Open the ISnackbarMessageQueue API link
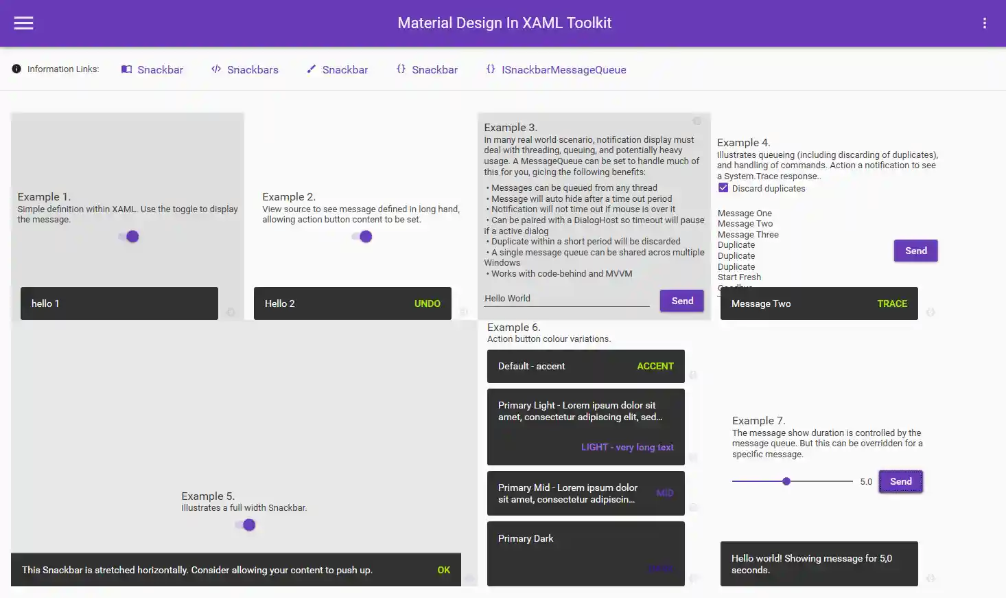The width and height of the screenshot is (1006, 598). click(x=563, y=70)
